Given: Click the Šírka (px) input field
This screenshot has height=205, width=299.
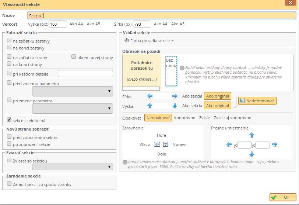Looking at the screenshot, I should (142, 24).
